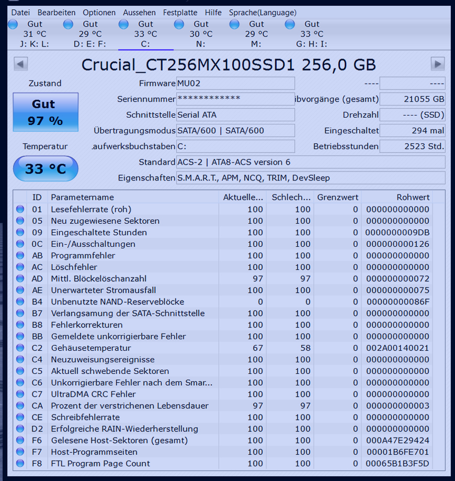Click status orb for Aktuell schwebende Sektoren
455x481 pixels.
coord(20,371)
